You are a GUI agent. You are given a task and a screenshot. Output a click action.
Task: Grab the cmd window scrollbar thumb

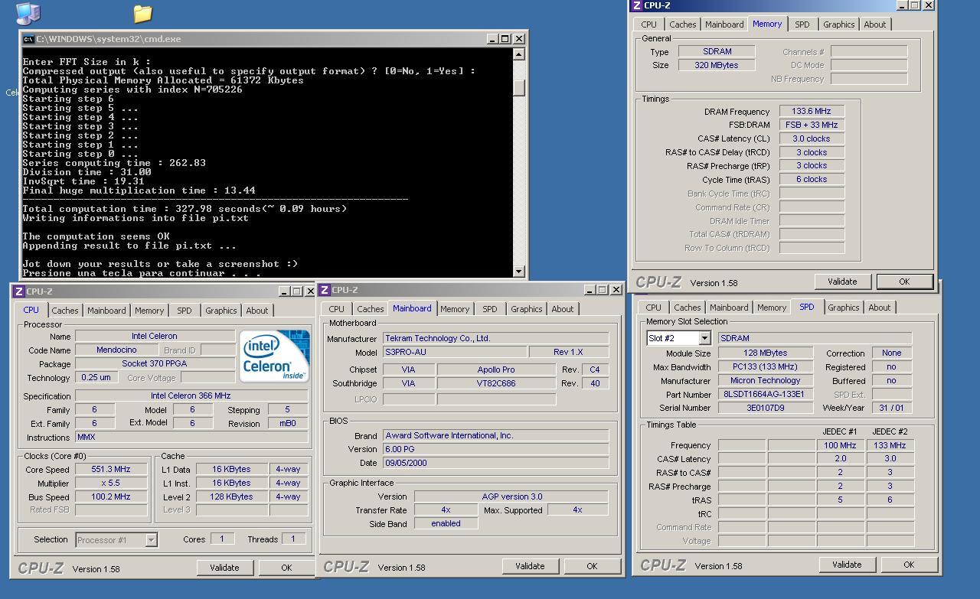519,87
